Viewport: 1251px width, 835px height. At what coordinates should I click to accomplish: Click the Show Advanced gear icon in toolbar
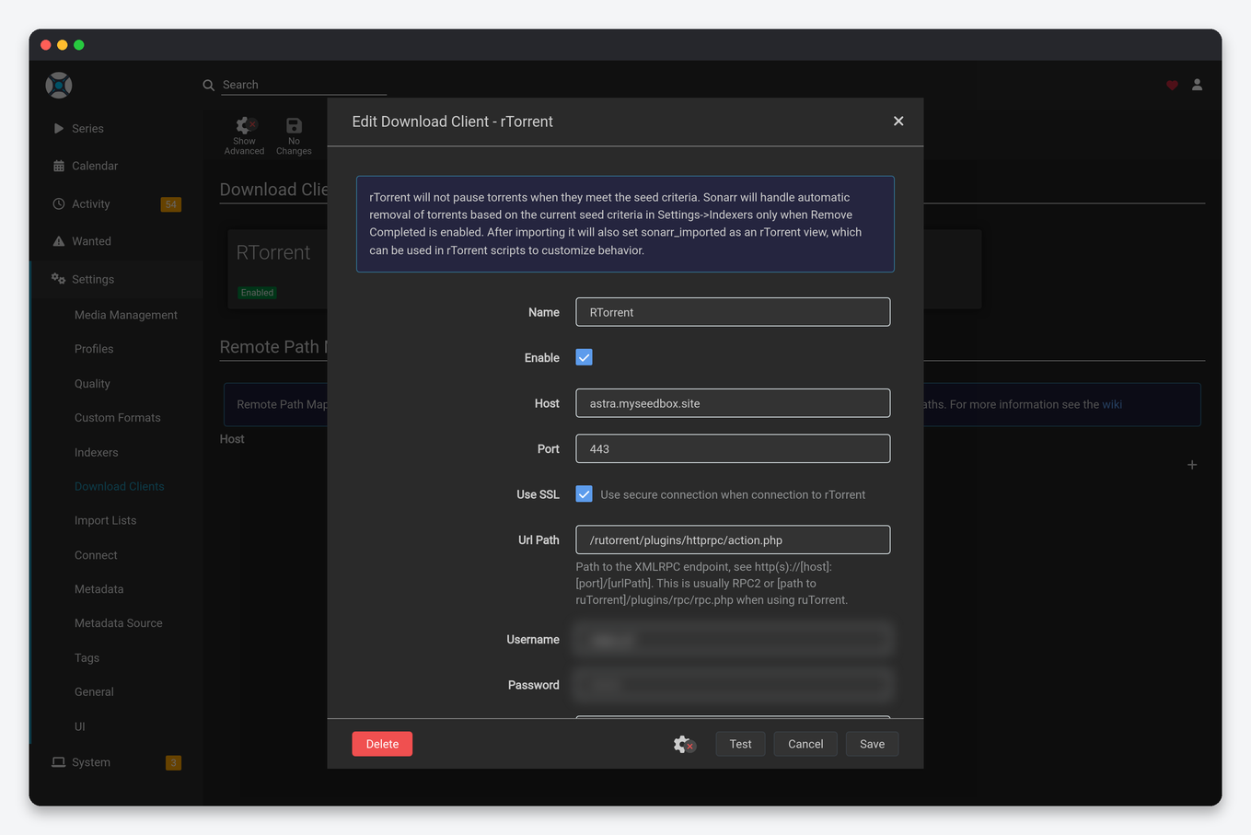pos(245,125)
